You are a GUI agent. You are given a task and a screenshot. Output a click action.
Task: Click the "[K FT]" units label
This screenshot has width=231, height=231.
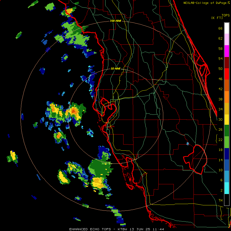click(x=217, y=18)
